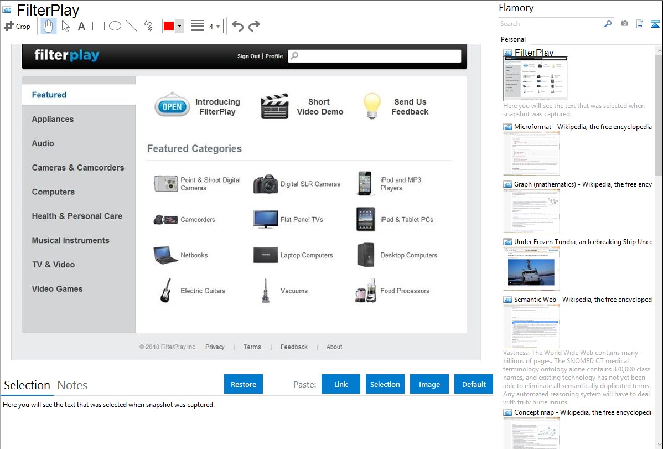Open the Microformat Wikipedia snapshot thumbnail
The height and width of the screenshot is (449, 663).
click(x=531, y=153)
